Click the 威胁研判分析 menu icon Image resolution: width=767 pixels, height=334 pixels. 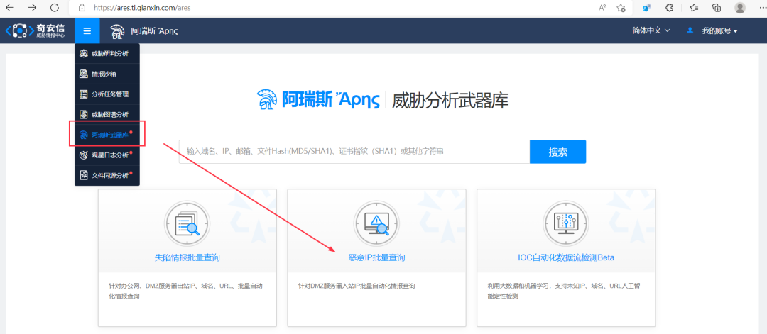click(84, 54)
